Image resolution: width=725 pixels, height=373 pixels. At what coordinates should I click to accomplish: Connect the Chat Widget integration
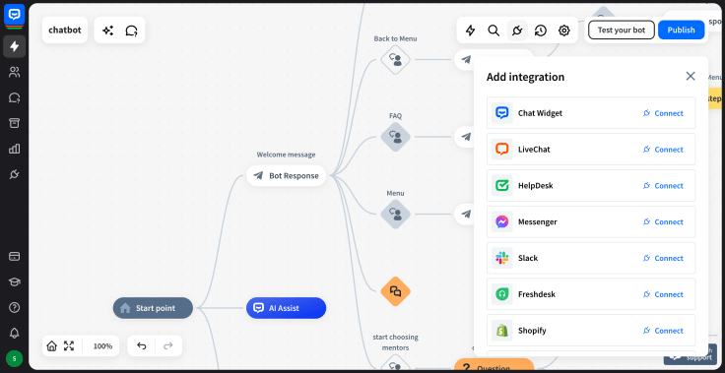click(663, 113)
